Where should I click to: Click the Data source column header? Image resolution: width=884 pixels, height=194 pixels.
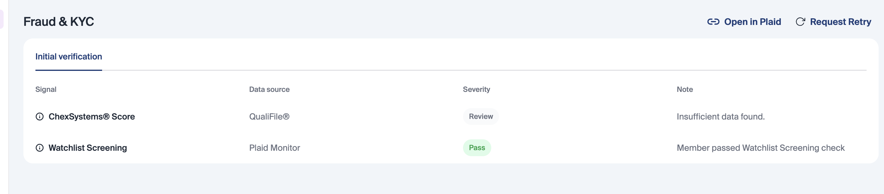coord(269,89)
